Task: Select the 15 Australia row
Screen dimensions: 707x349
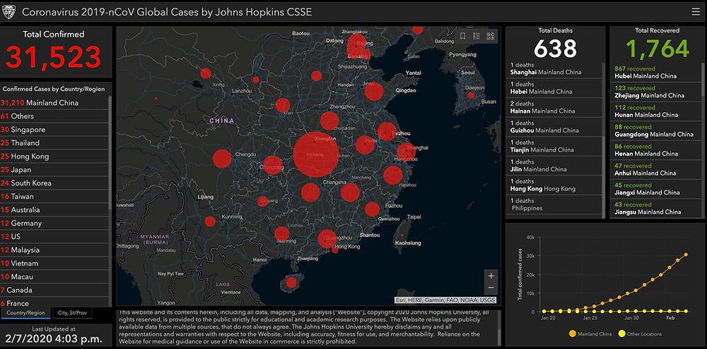Action: point(54,209)
